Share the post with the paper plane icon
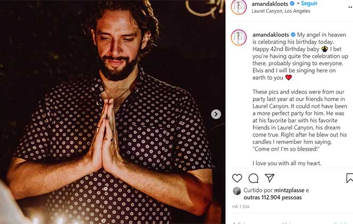This screenshot has height=224, width=353. point(270,178)
